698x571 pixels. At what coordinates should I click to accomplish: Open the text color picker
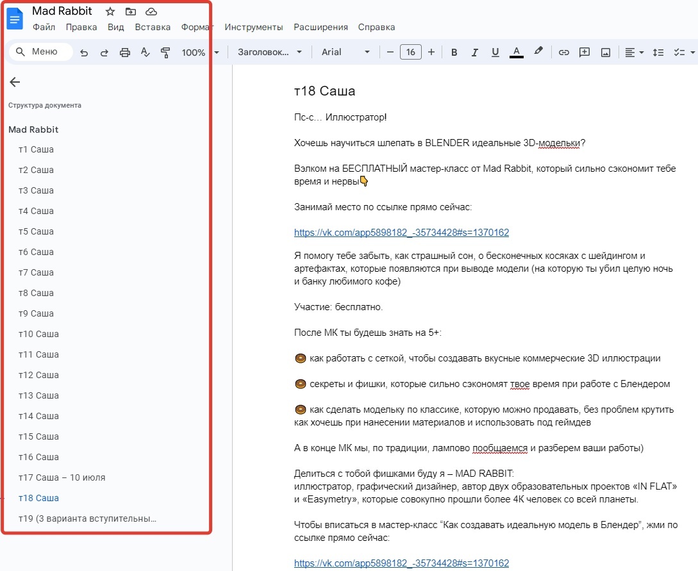pos(516,52)
